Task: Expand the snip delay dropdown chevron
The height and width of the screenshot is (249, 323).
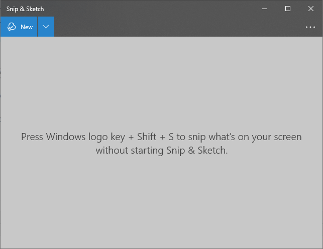Action: [x=46, y=27]
